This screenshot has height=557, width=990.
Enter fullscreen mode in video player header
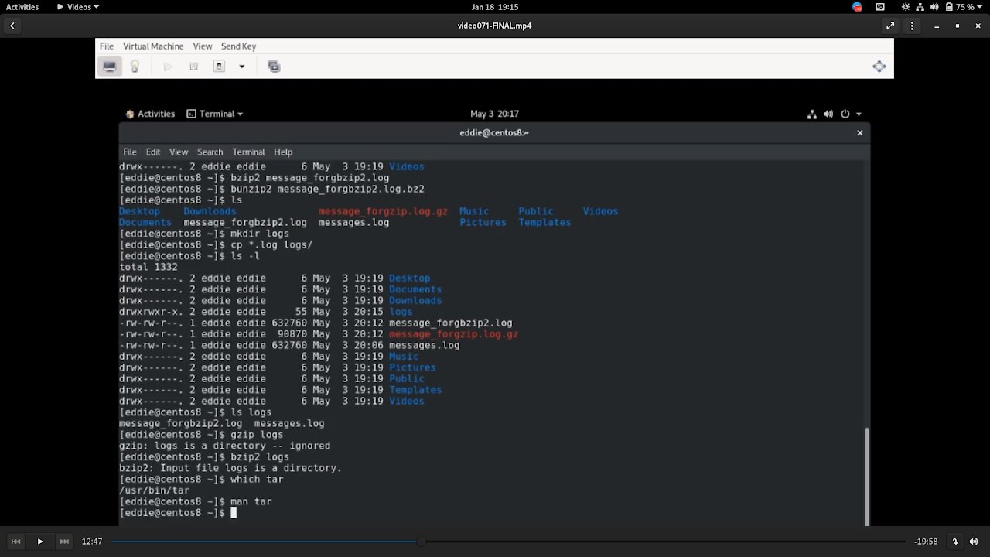coord(890,26)
